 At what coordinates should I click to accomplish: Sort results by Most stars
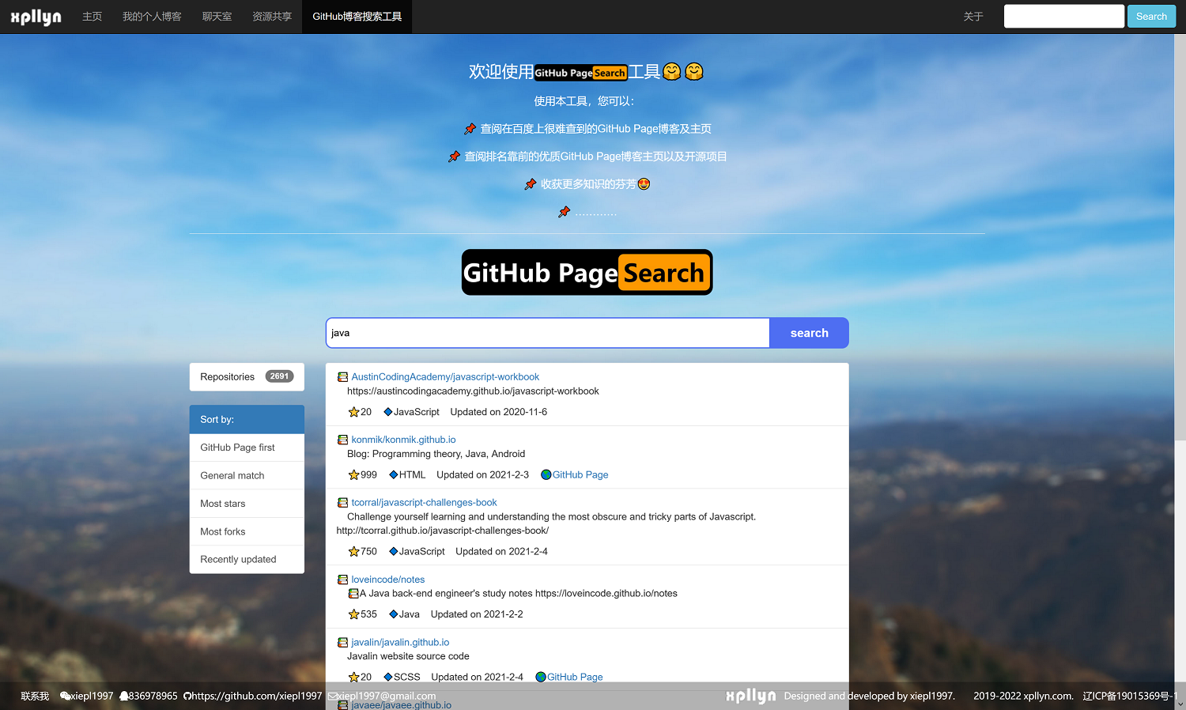[247, 504]
